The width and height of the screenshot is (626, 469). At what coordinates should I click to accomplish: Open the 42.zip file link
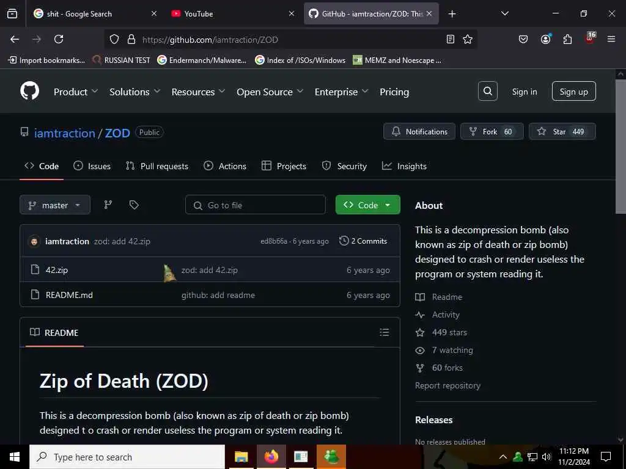pyautogui.click(x=57, y=270)
